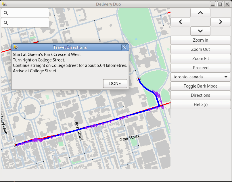Fit the map with Zoom Fit
The height and width of the screenshot is (182, 232).
point(200,59)
